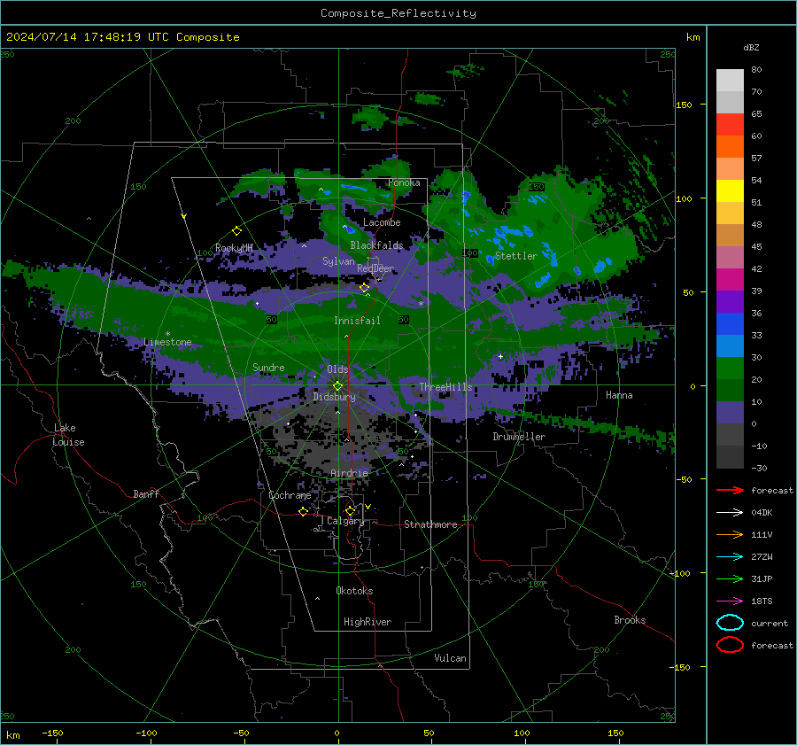
Task: Click the ThreeHills town label
Action: tap(445, 387)
